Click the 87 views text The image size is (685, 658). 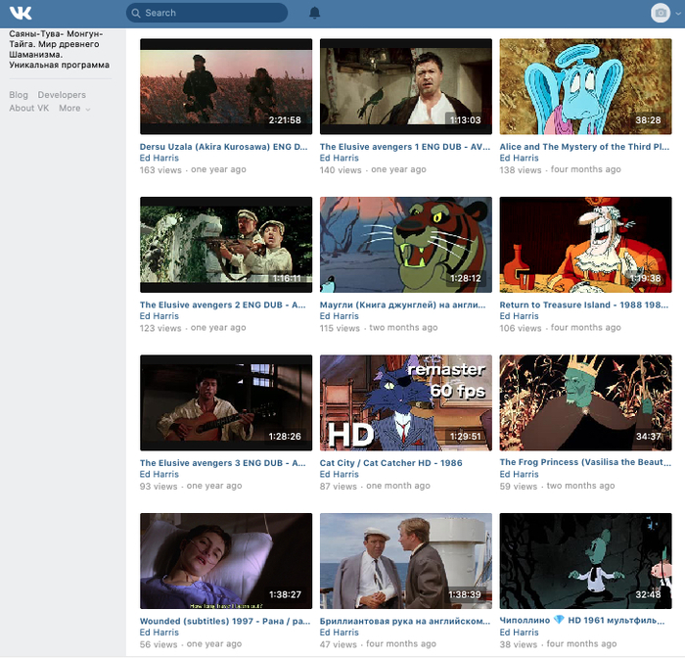pos(339,487)
